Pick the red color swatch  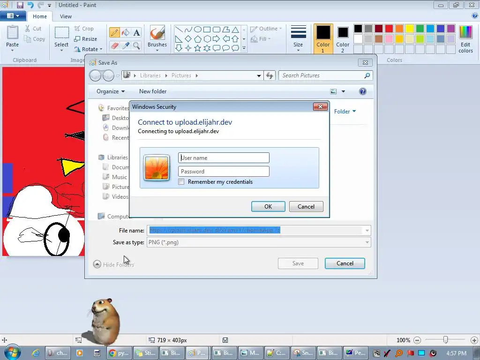[389, 29]
